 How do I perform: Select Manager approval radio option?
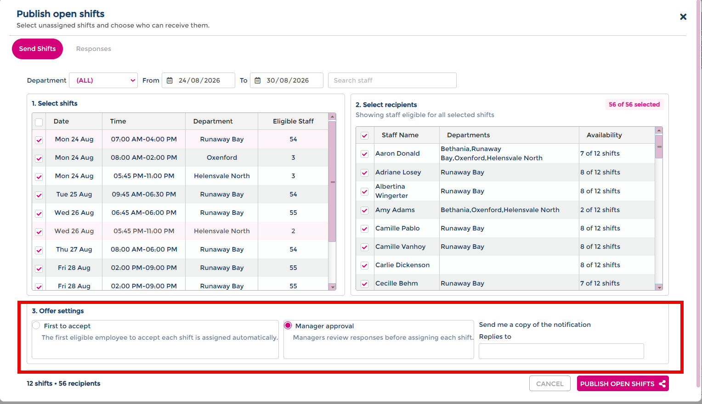pos(288,325)
